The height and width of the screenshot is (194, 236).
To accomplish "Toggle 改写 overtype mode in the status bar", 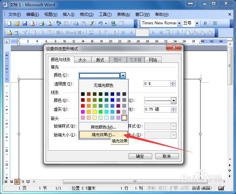I will 184,188.
